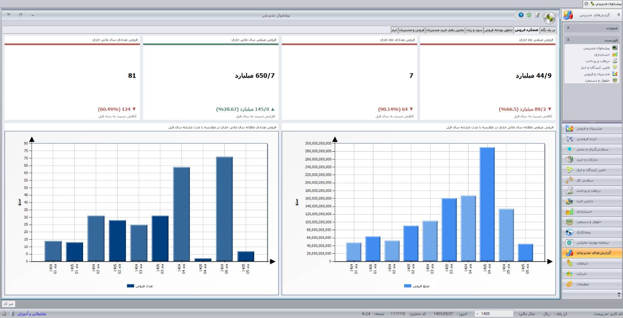This screenshot has height=318, width=623.
Task: Click the edit notepad icon in toolbar
Action: click(537, 15)
